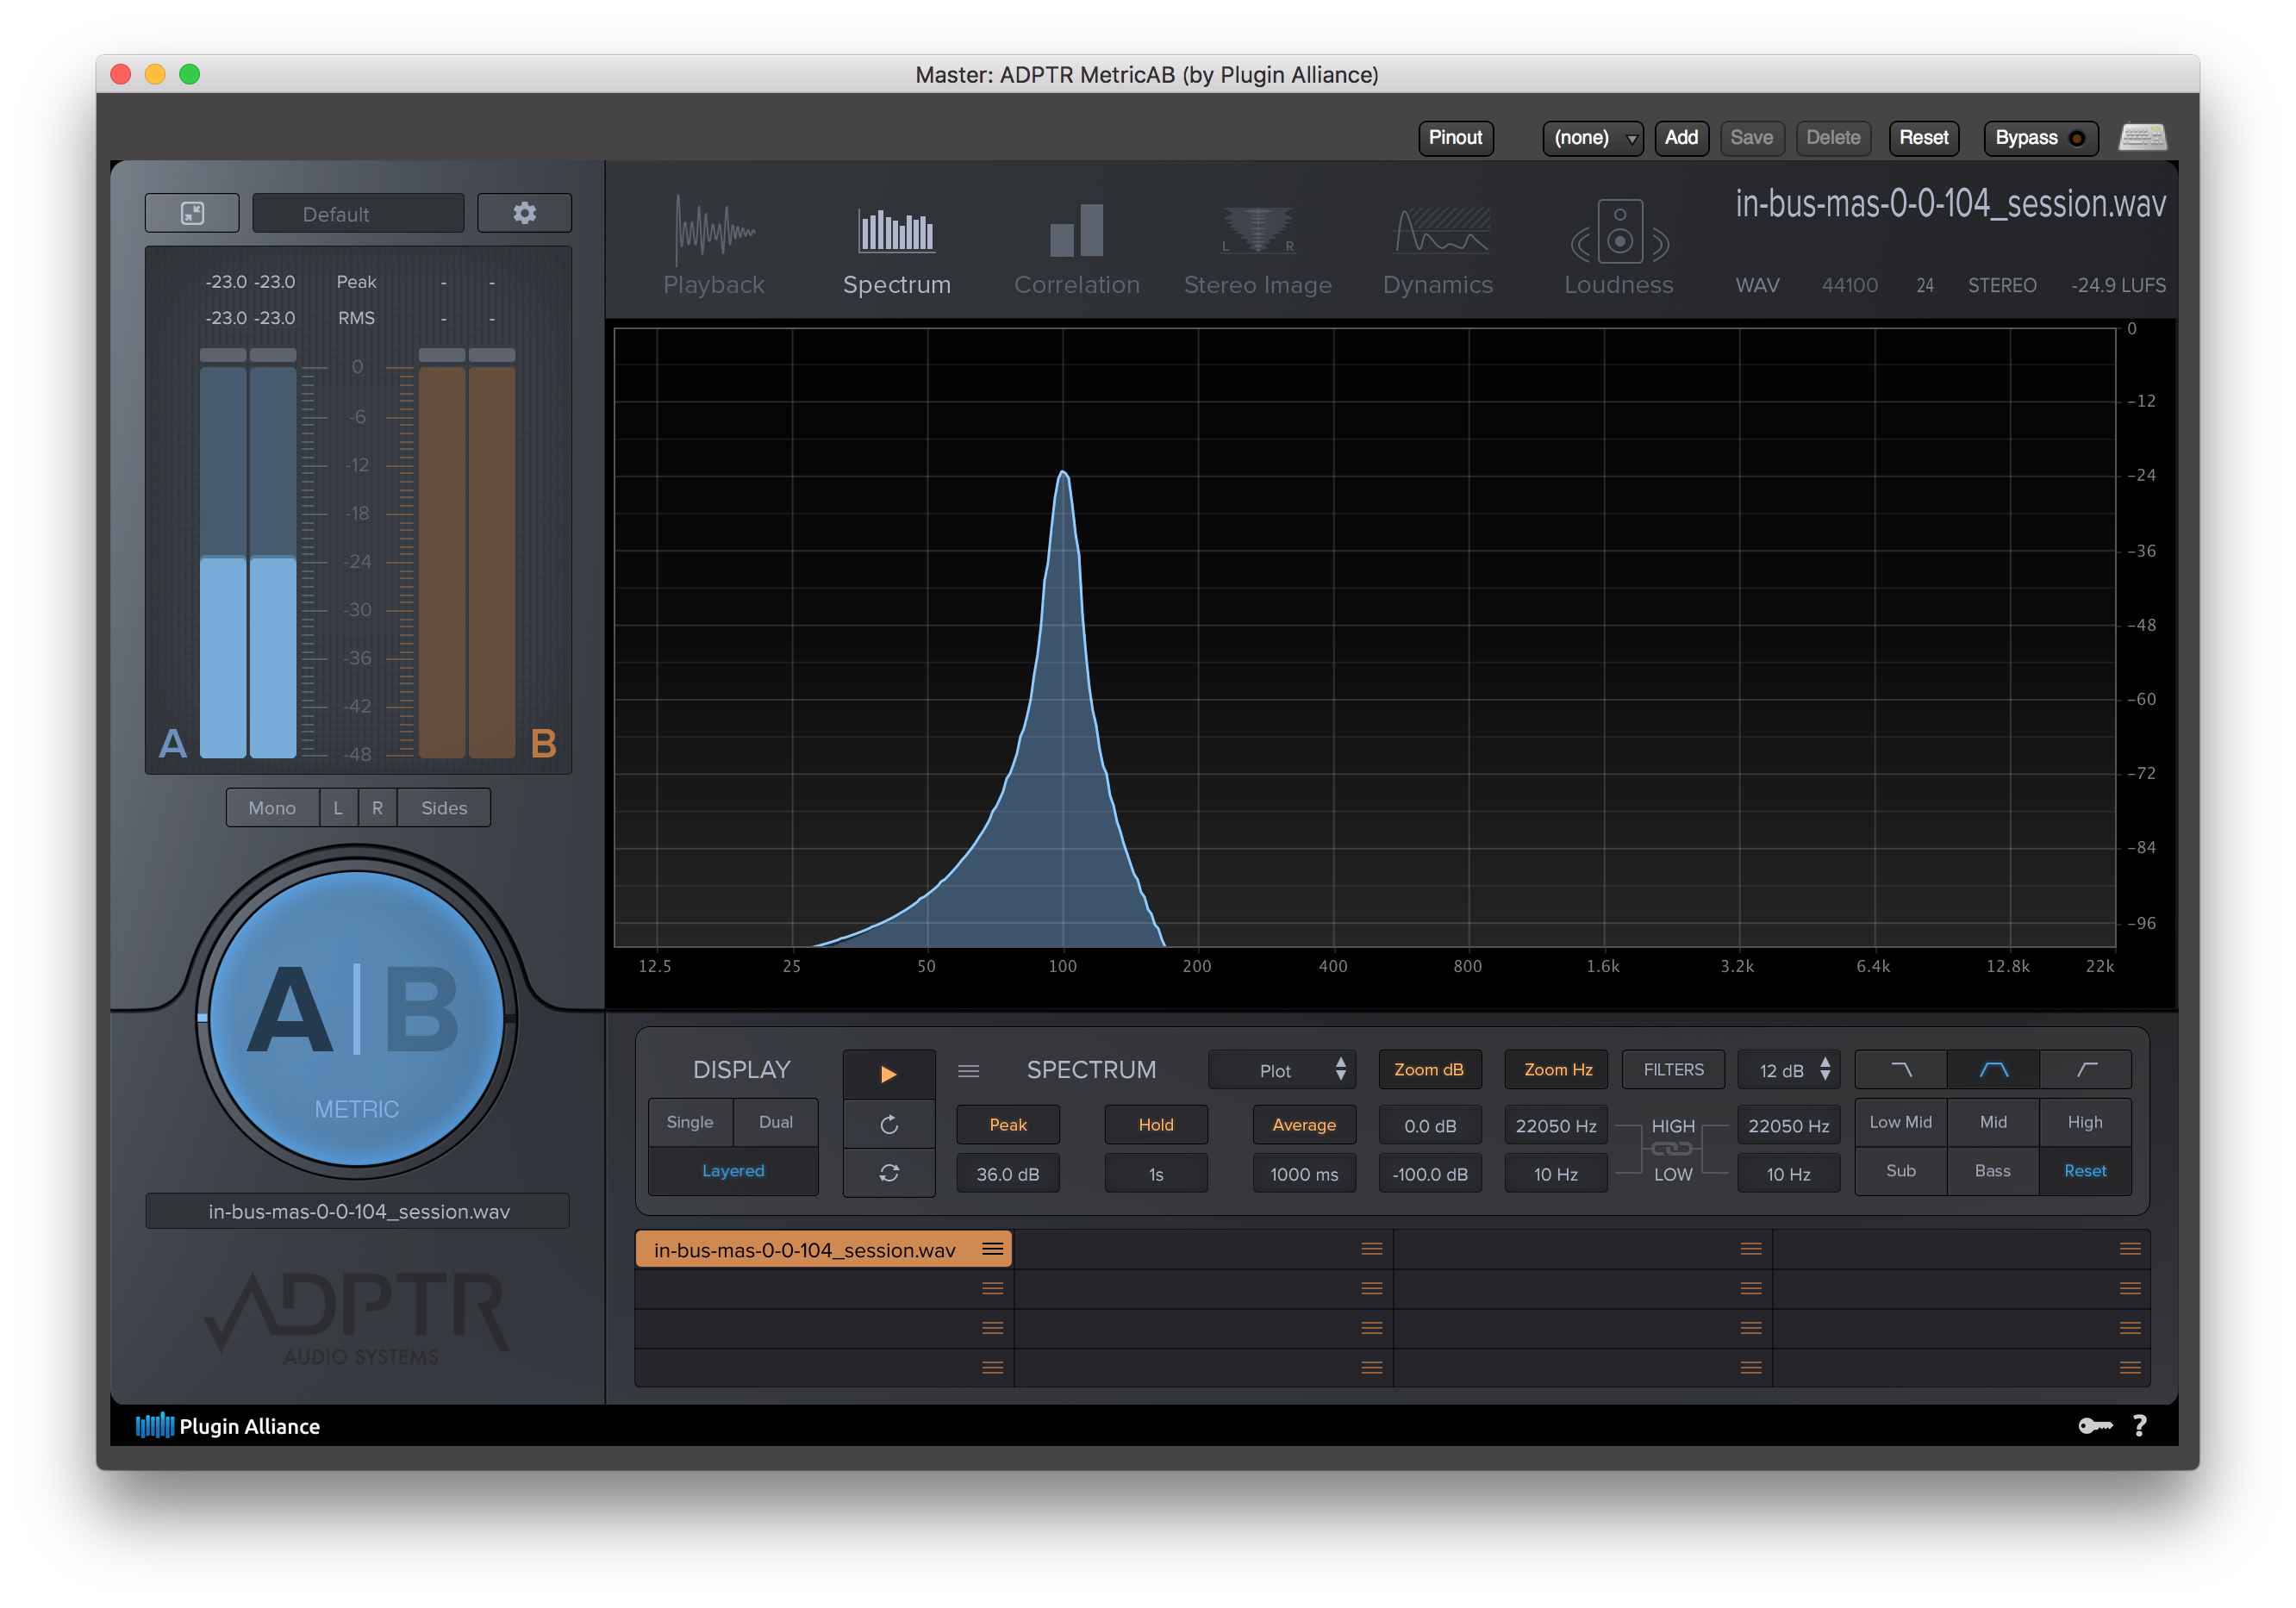The width and height of the screenshot is (2296, 1608).
Task: Click the Pinout button
Action: click(1455, 138)
